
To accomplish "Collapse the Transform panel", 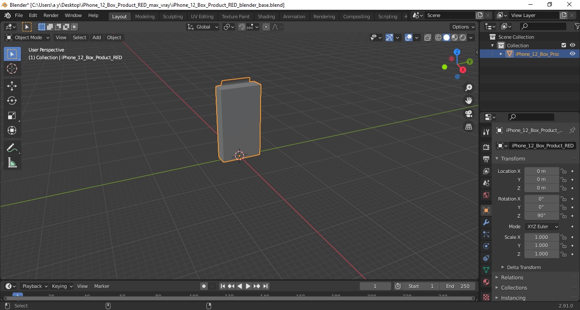I will pos(513,158).
